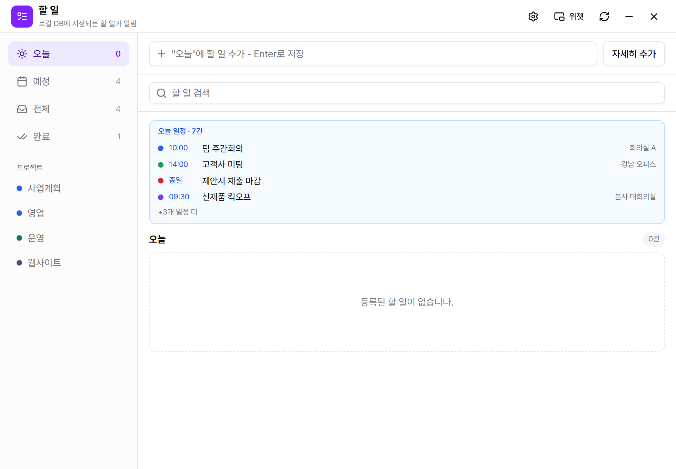676x469 pixels.
Task: Click the 프로젝트 section label
Action: [x=30, y=168]
